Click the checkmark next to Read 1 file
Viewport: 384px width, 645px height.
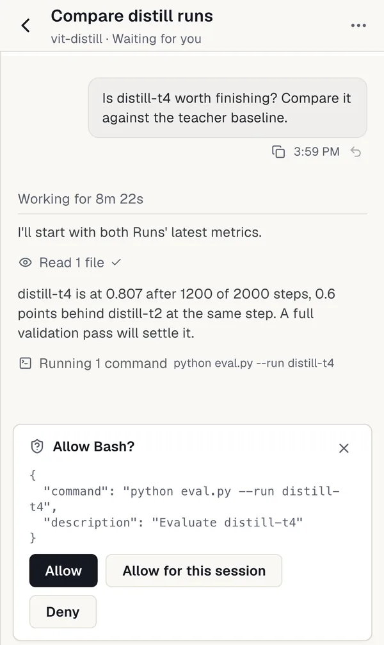click(x=116, y=262)
